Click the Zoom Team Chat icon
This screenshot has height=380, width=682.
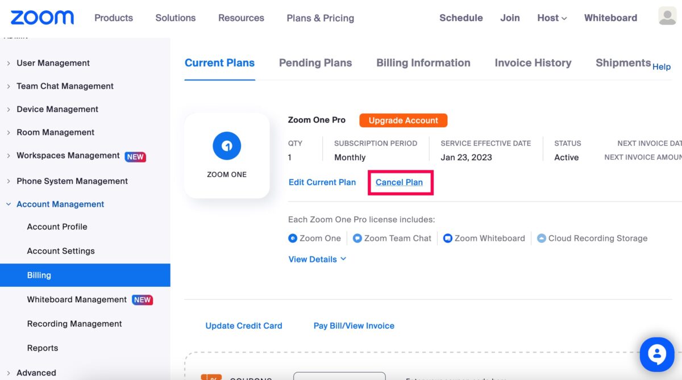click(x=357, y=239)
